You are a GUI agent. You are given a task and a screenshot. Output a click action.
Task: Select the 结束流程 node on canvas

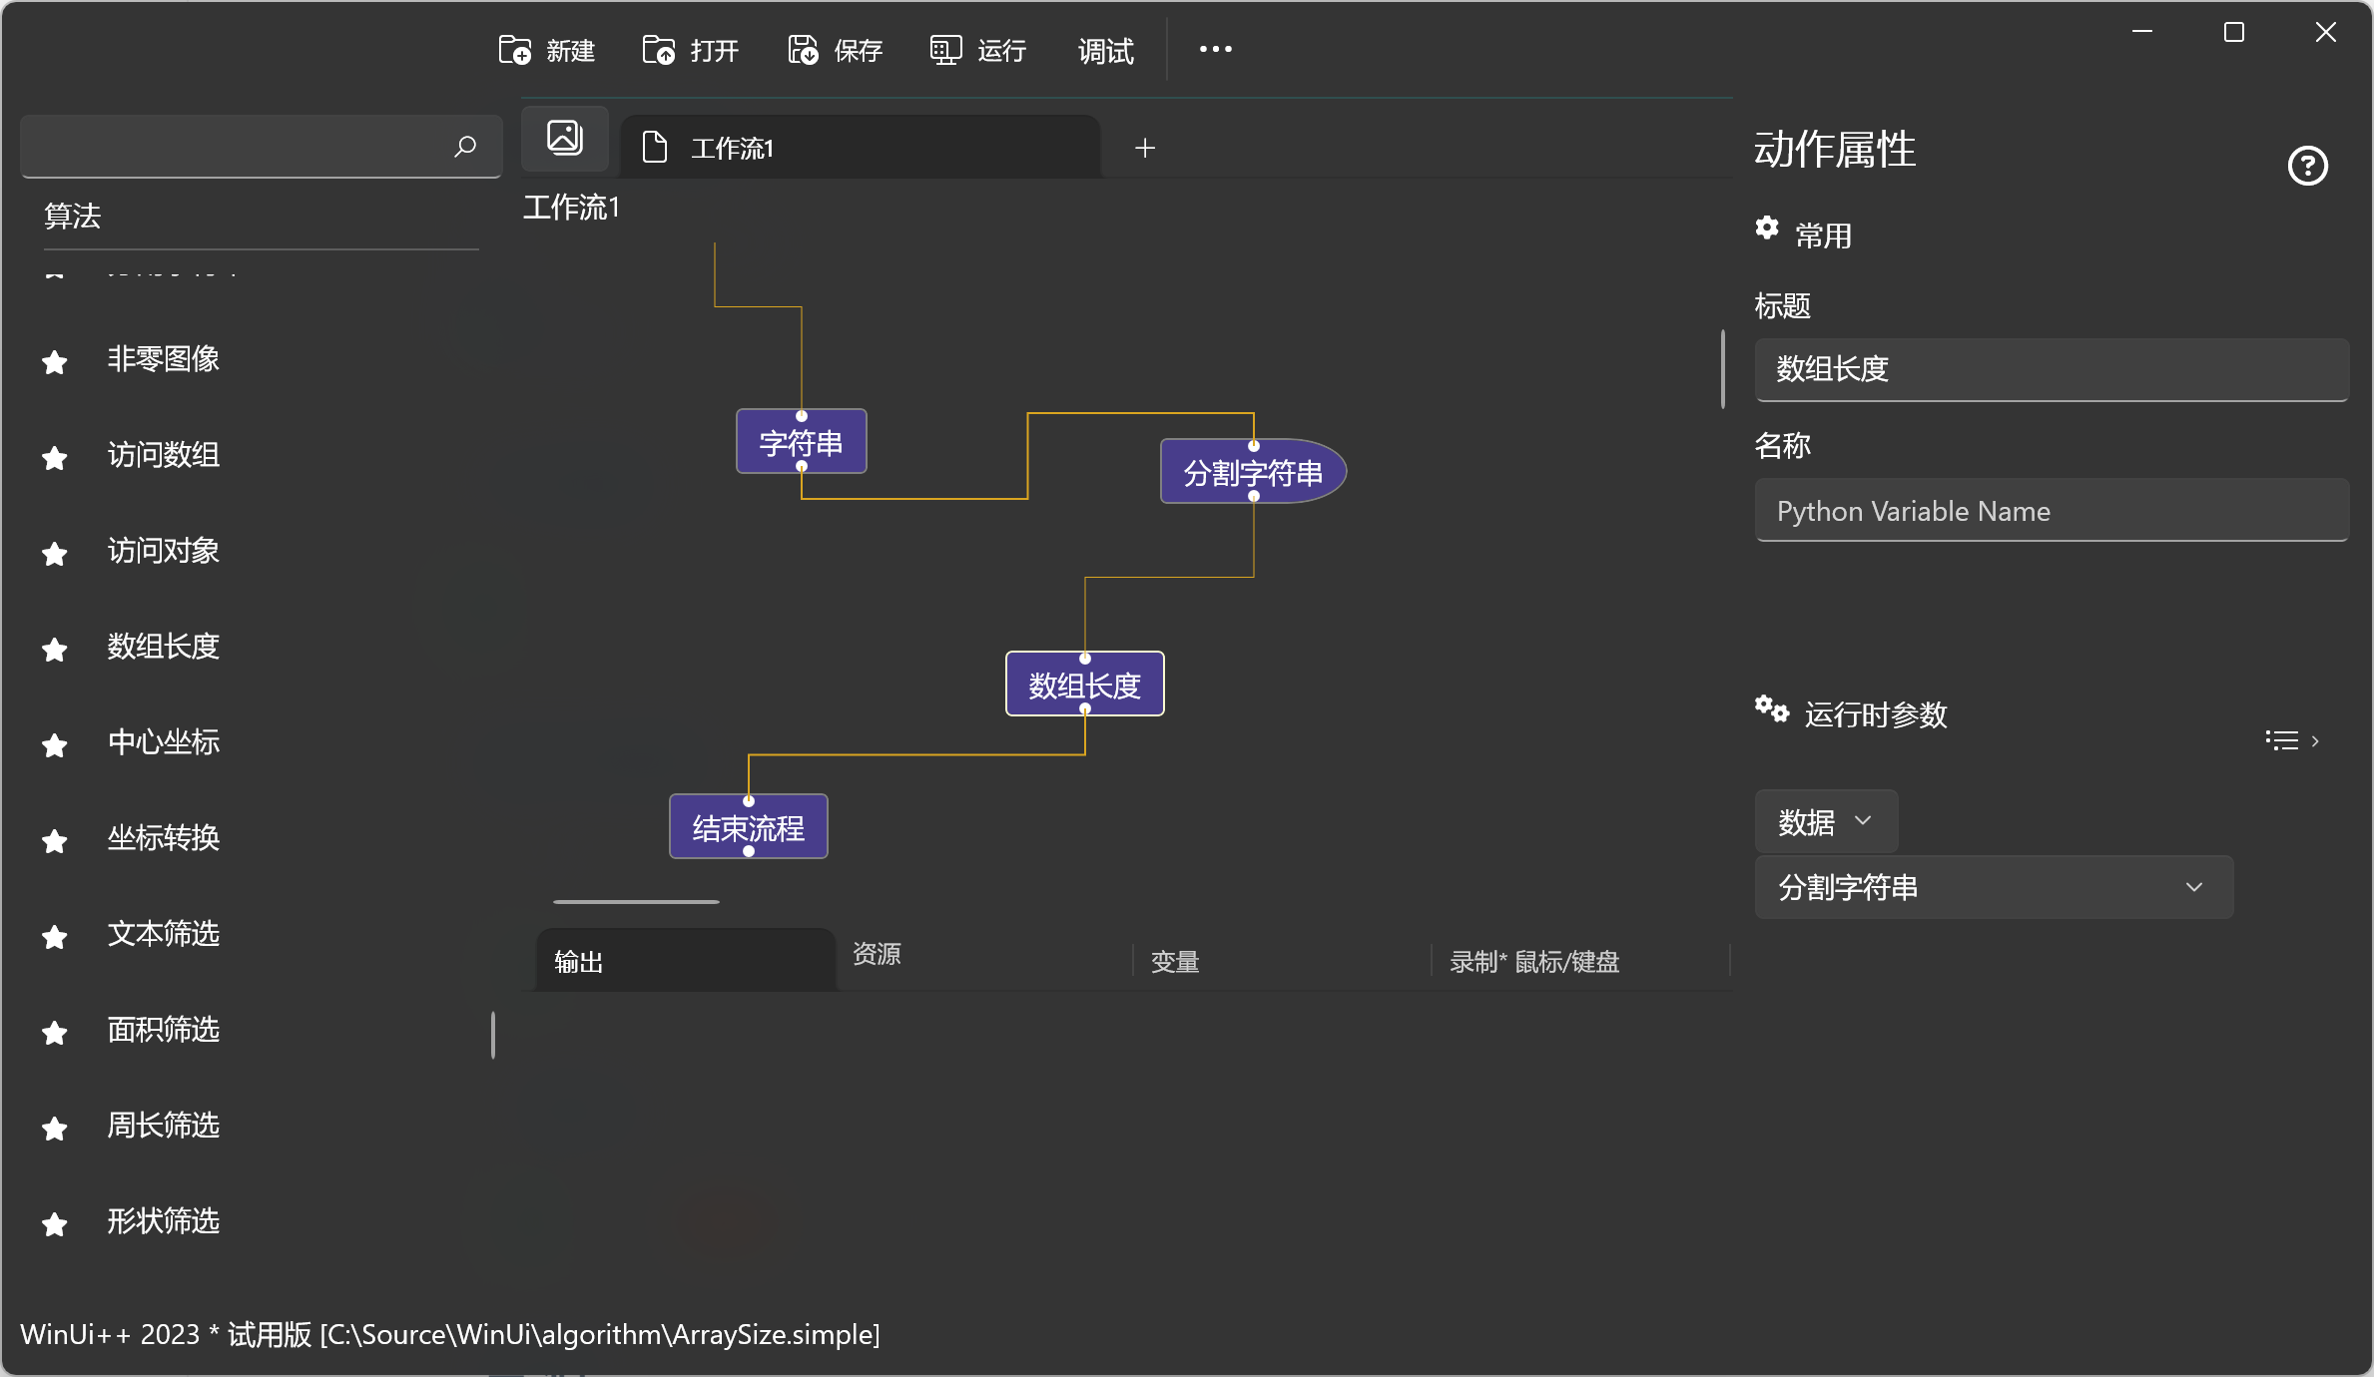[x=748, y=827]
